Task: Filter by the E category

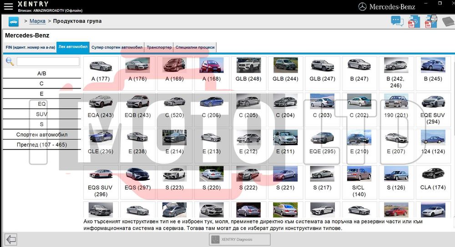Action: pyautogui.click(x=42, y=94)
